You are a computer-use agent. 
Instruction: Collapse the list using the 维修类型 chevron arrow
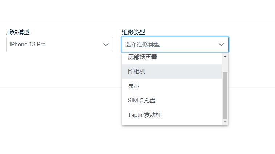point(221,45)
